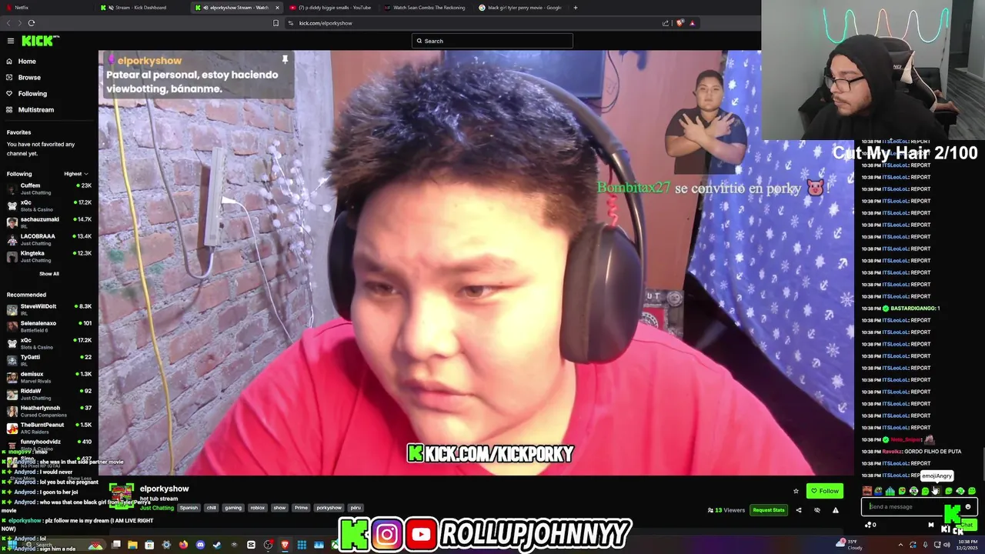Click the report warning triangle icon
This screenshot has height=554, width=985.
[836, 510]
